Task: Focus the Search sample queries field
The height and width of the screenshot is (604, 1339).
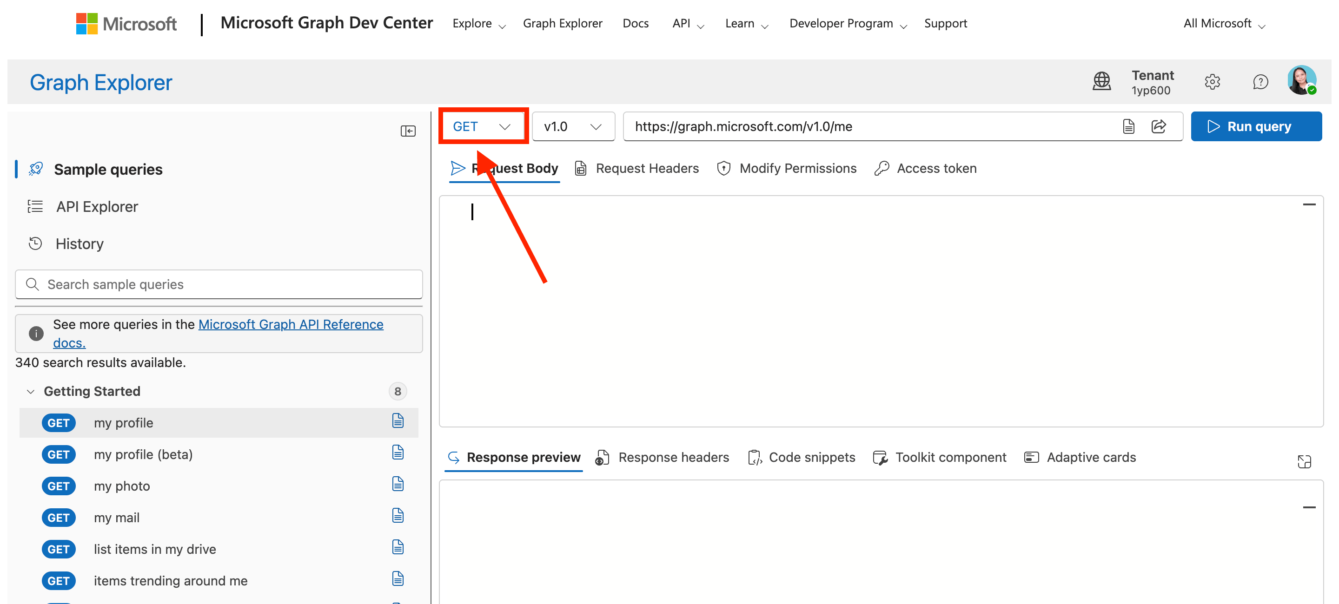Action: 219,284
